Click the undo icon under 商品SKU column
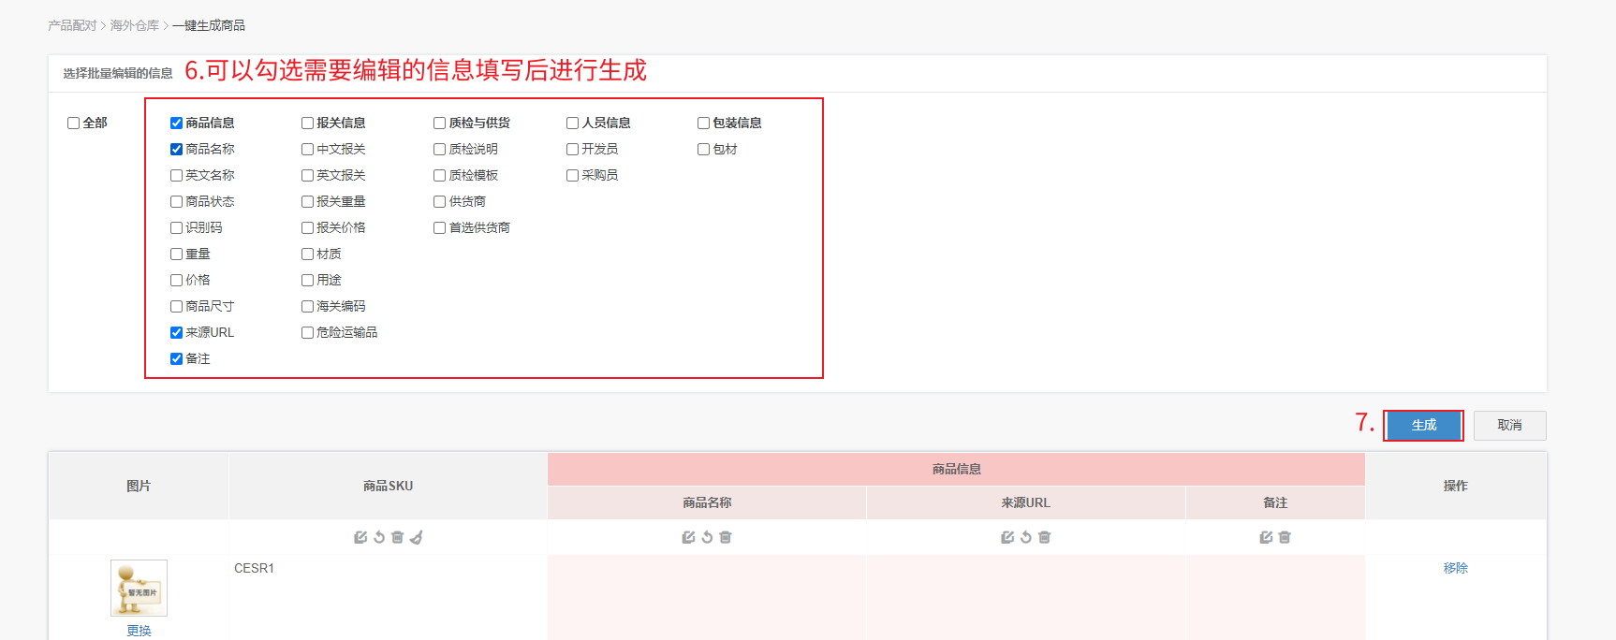Image resolution: width=1616 pixels, height=640 pixels. (x=379, y=537)
